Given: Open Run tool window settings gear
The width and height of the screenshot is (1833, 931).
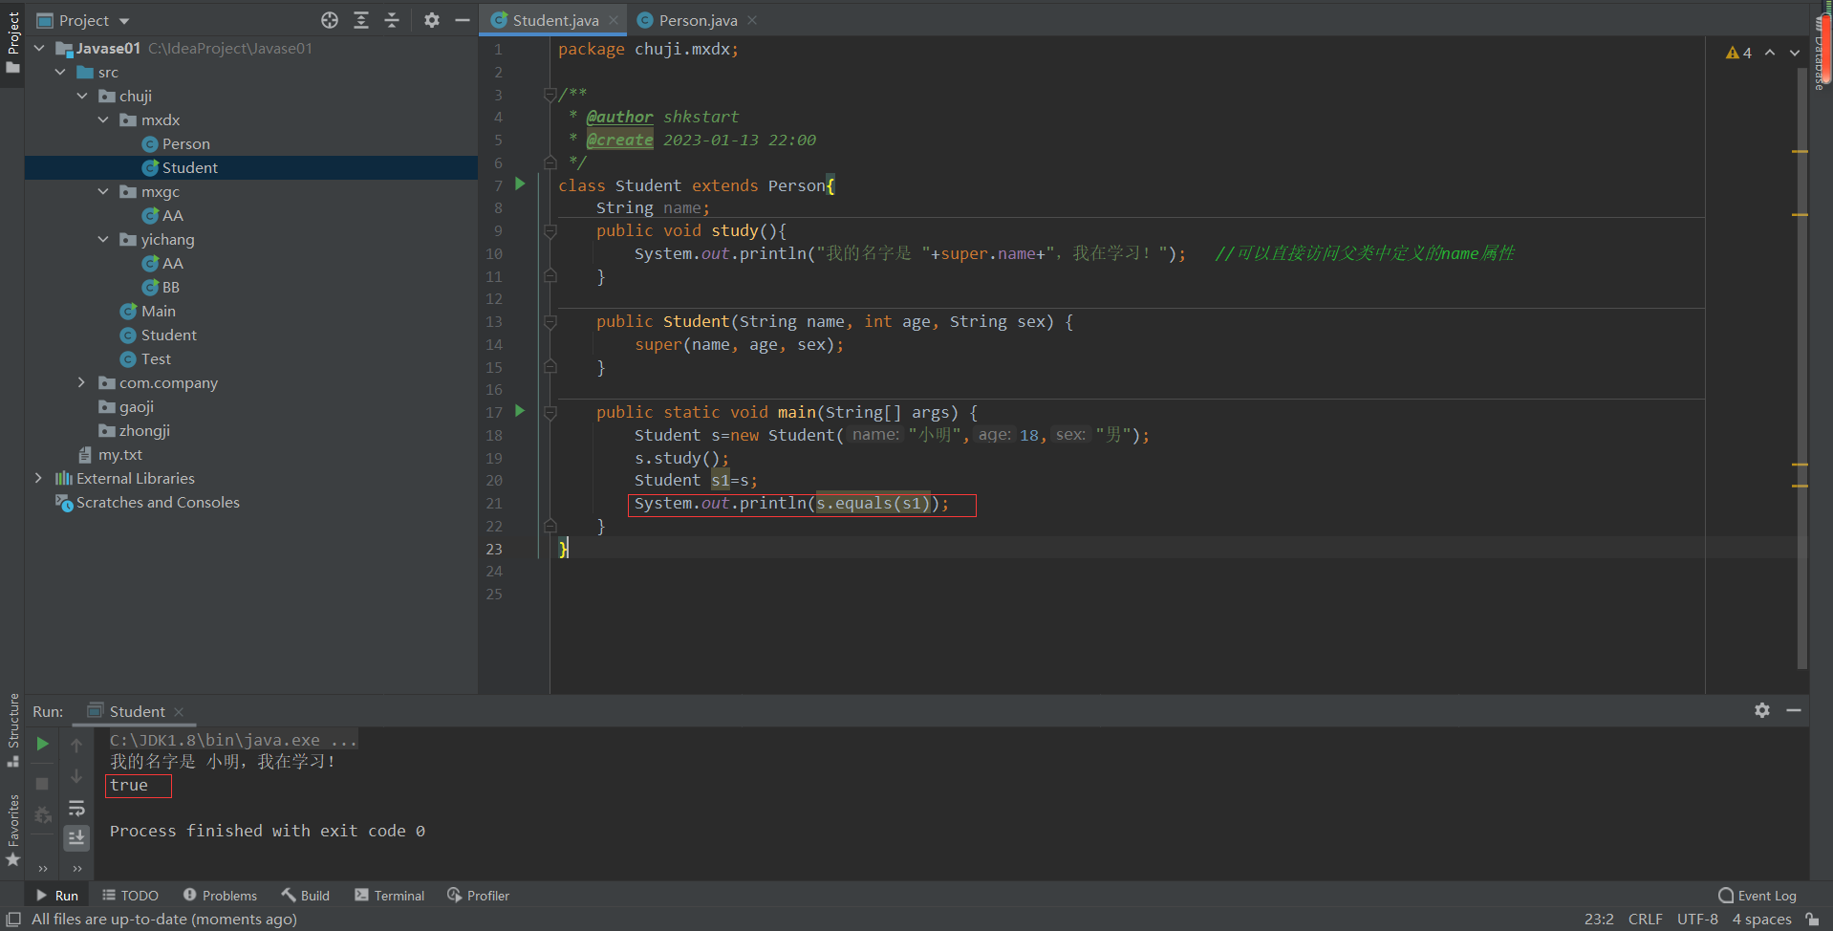Looking at the screenshot, I should pyautogui.click(x=1762, y=710).
